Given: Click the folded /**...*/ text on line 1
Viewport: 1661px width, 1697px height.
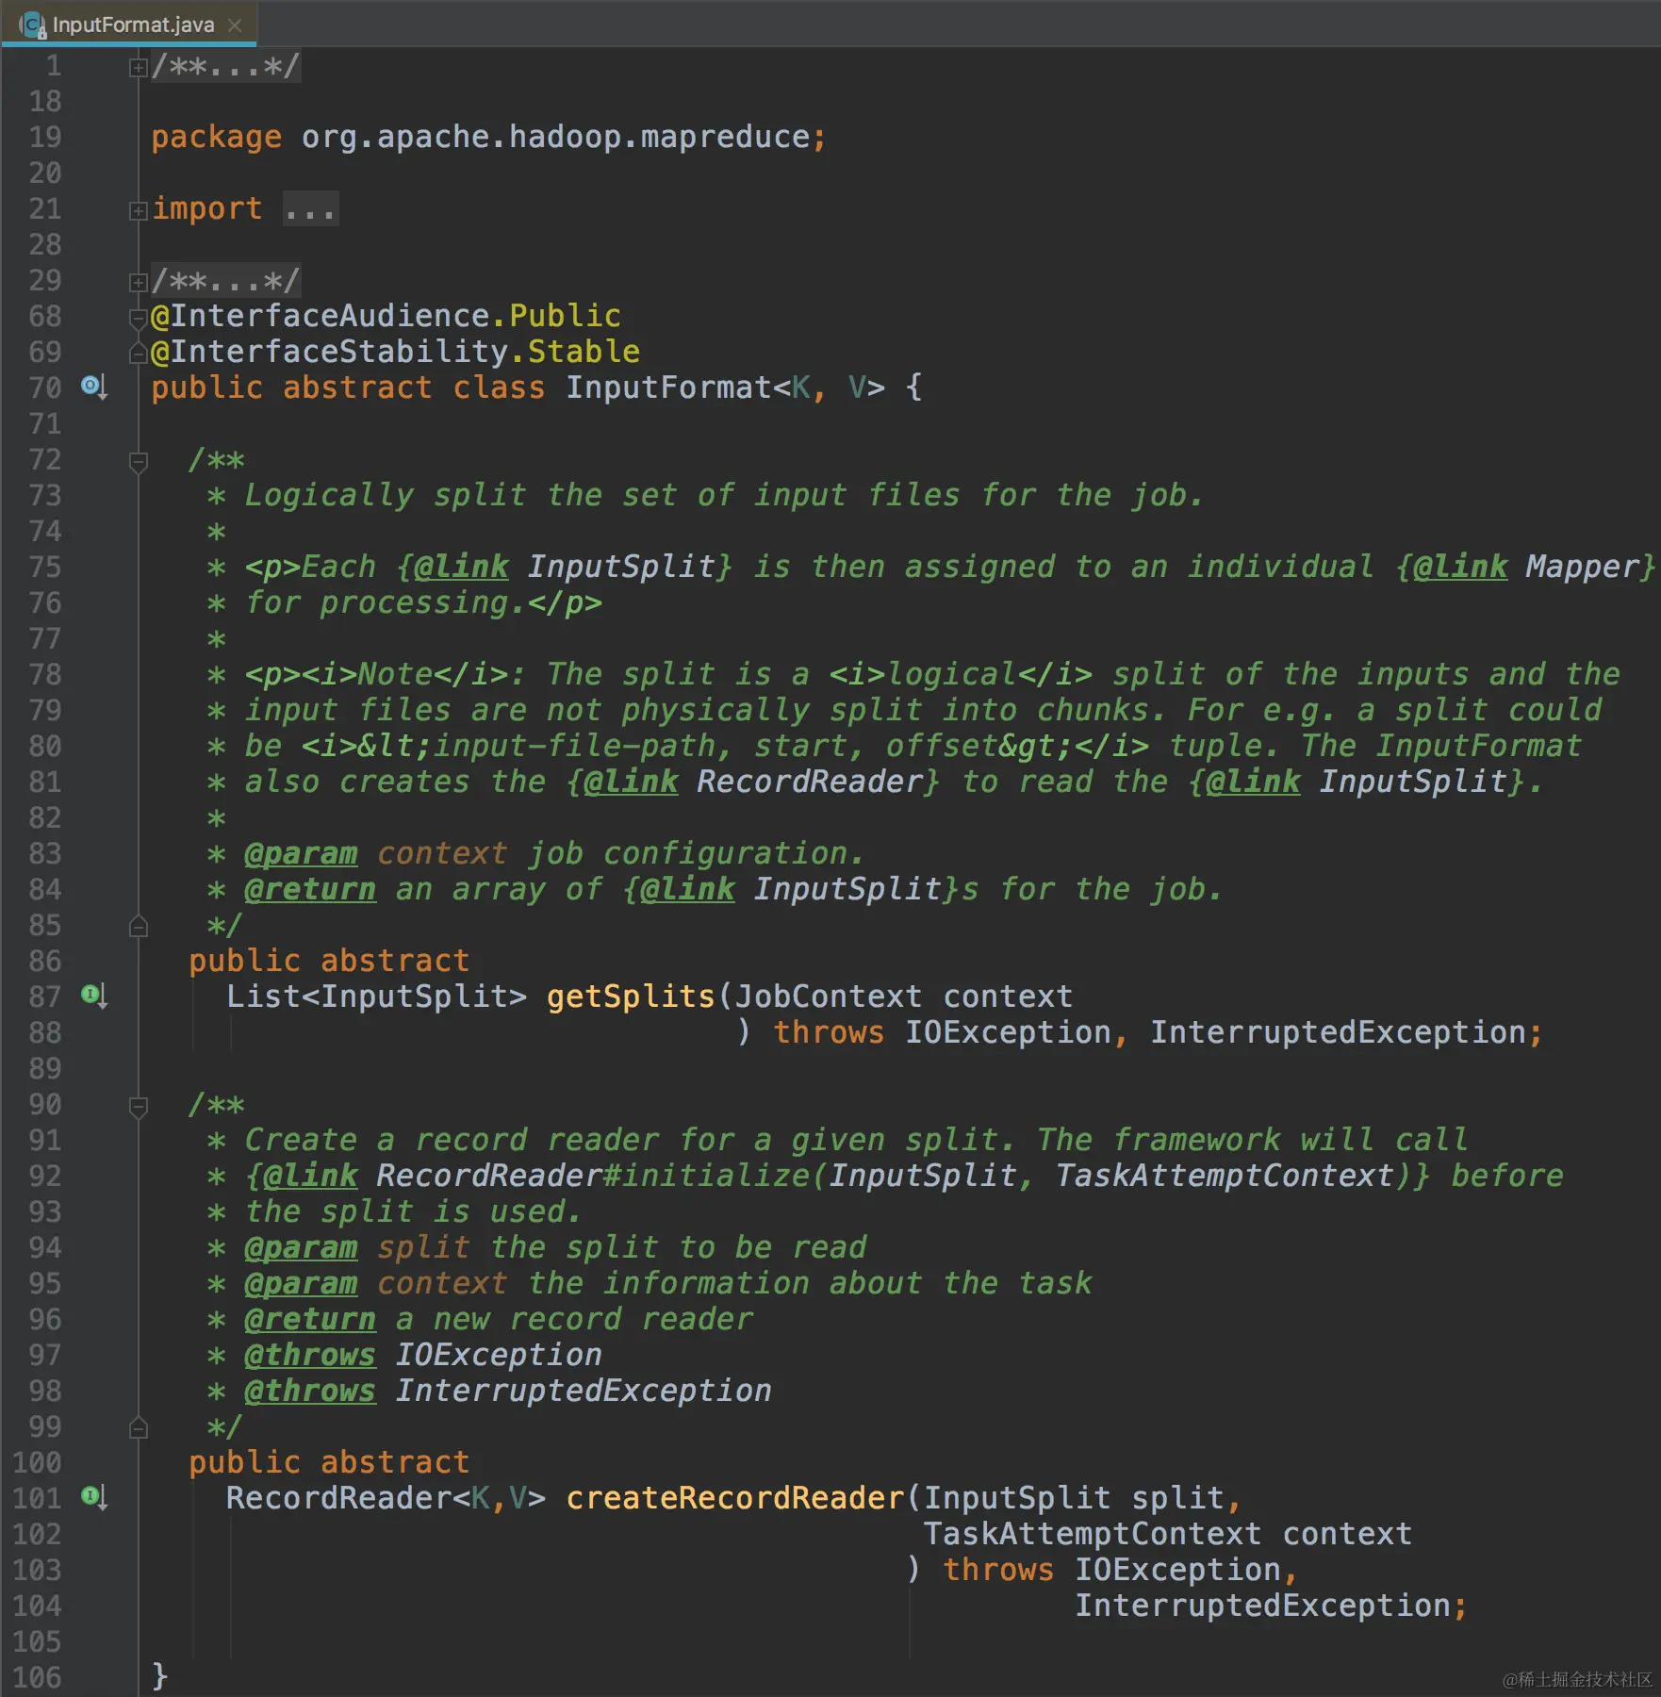Looking at the screenshot, I should click(x=225, y=66).
